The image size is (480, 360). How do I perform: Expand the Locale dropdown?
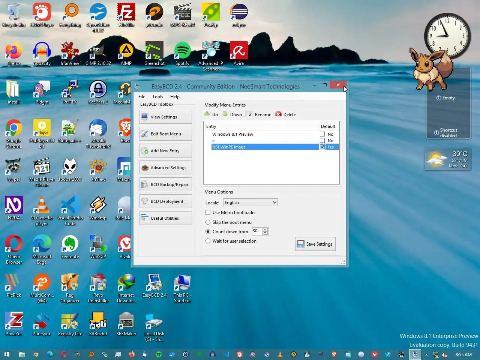(x=250, y=202)
